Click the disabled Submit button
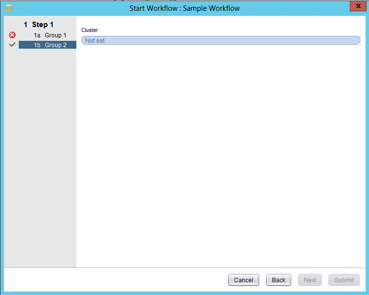Viewport: 369px width, 295px height. click(x=344, y=280)
